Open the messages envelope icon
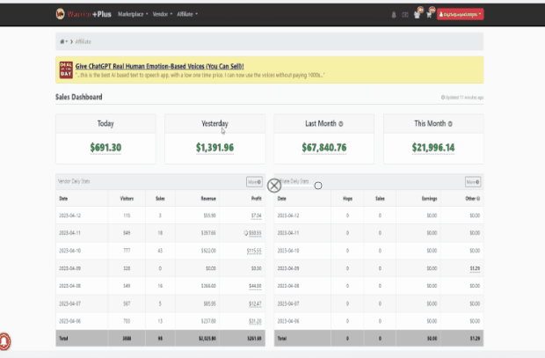Screen dimensions: 545x358 tap(404, 14)
